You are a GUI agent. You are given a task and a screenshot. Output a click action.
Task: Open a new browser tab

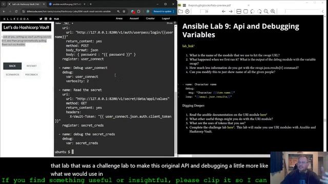91,4
